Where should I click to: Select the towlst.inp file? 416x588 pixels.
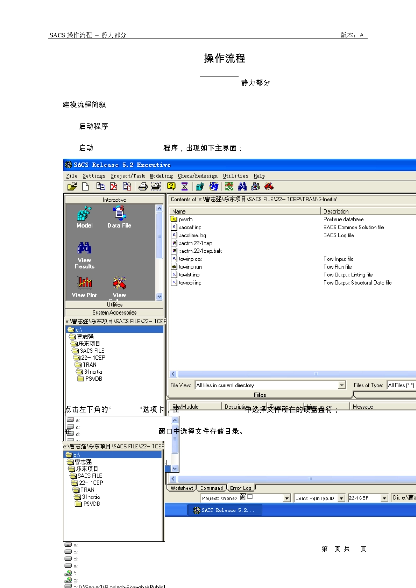(185, 275)
